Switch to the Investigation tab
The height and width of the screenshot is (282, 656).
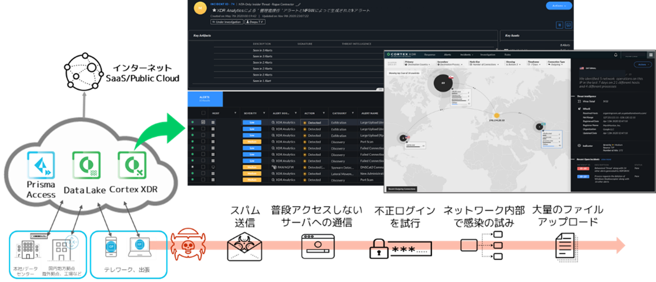tap(488, 55)
